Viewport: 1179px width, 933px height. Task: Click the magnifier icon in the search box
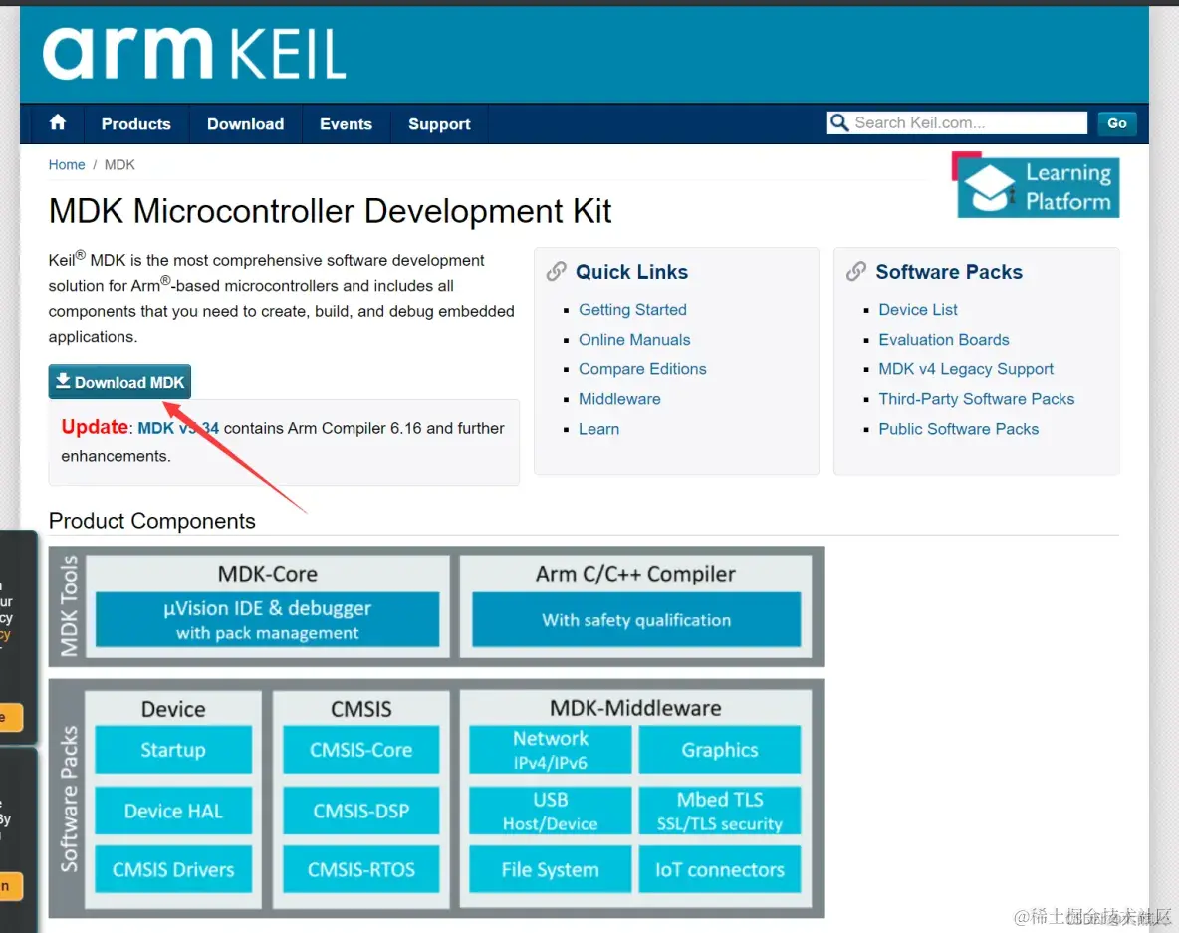838,122
